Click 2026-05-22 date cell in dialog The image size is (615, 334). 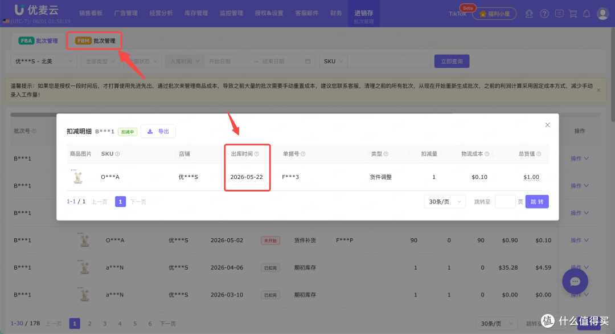click(x=247, y=177)
